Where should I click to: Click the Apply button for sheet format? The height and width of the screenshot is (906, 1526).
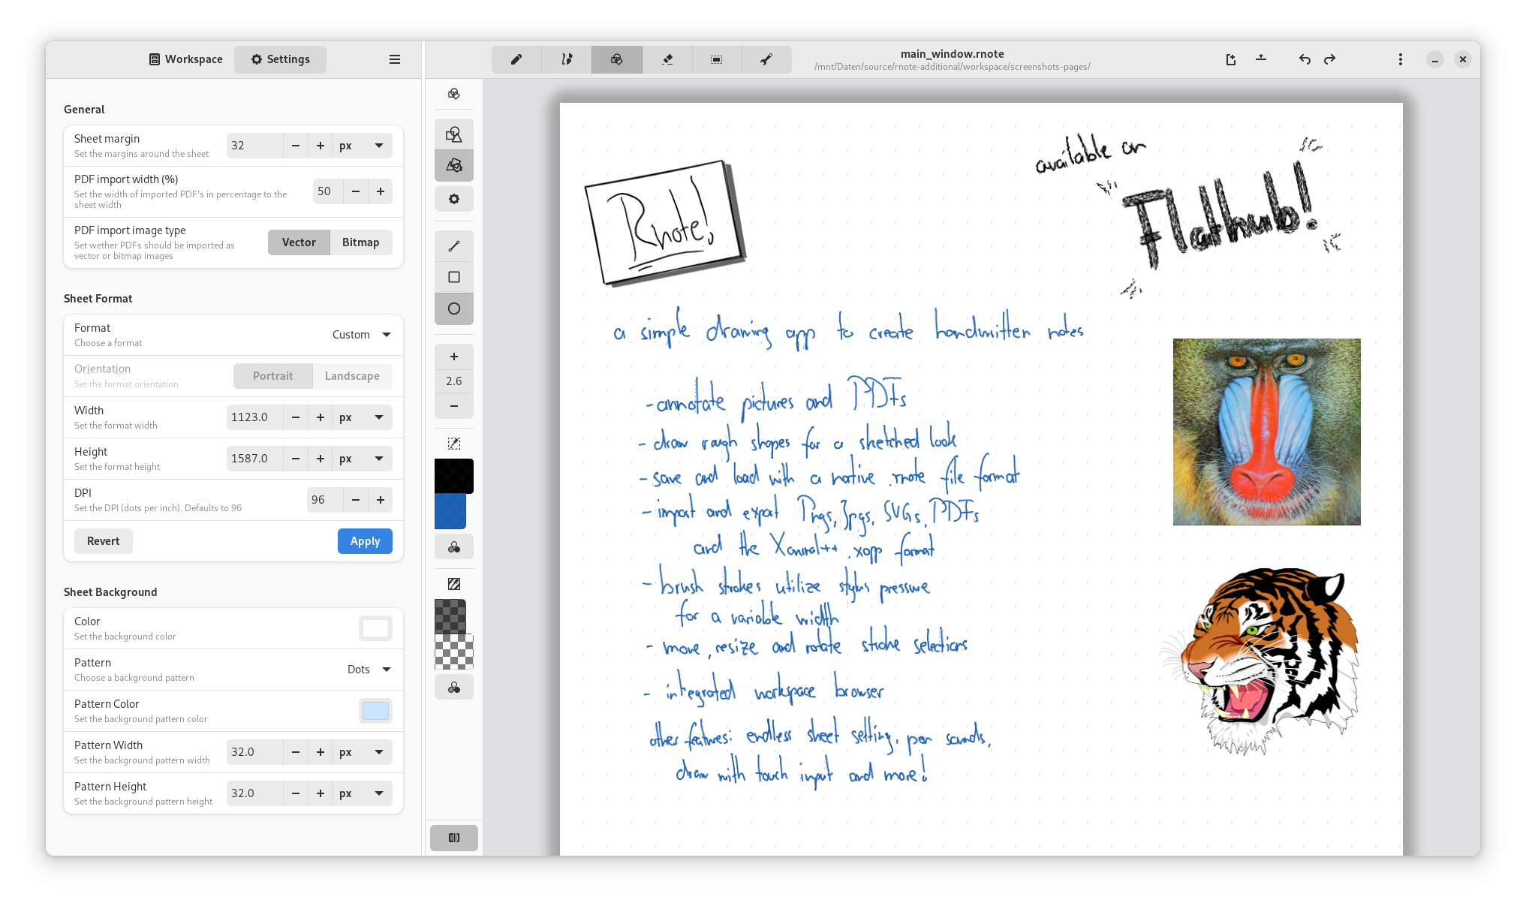click(x=366, y=540)
